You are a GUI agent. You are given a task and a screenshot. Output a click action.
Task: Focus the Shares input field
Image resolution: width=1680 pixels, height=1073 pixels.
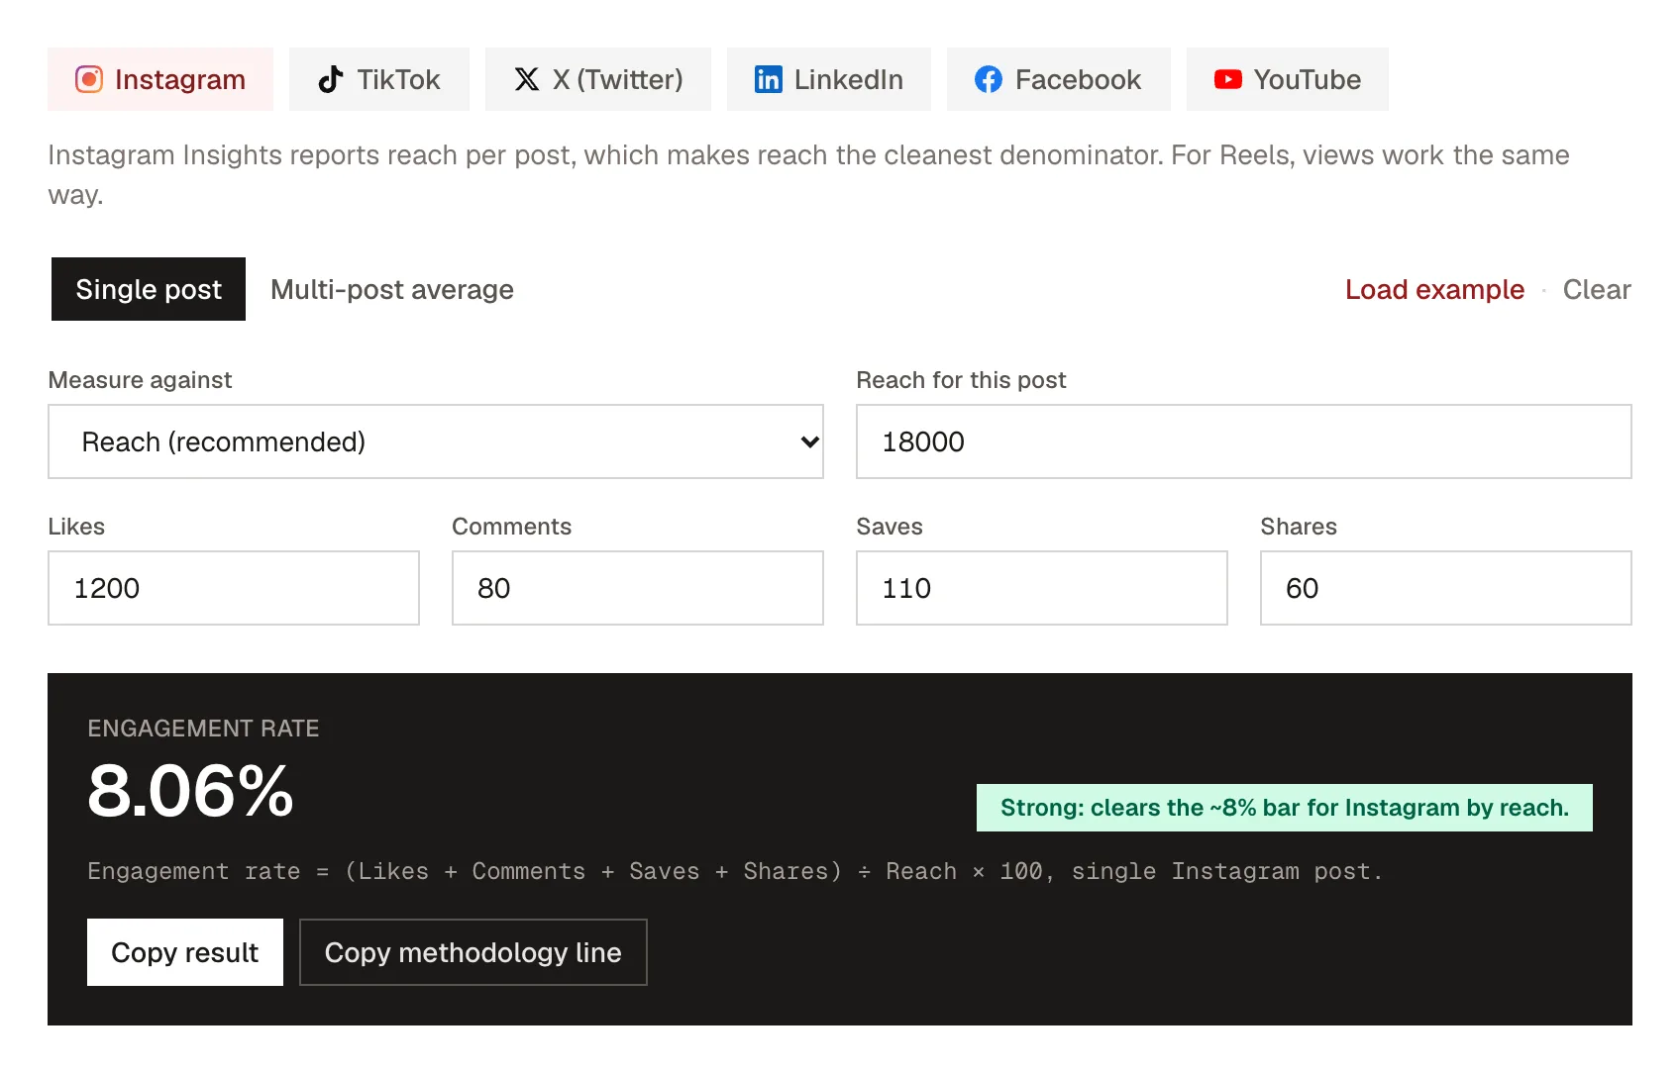tap(1446, 588)
